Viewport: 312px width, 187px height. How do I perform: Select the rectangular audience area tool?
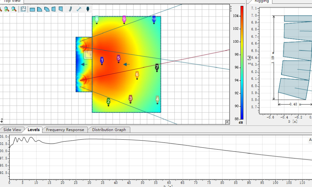(x=32, y=9)
